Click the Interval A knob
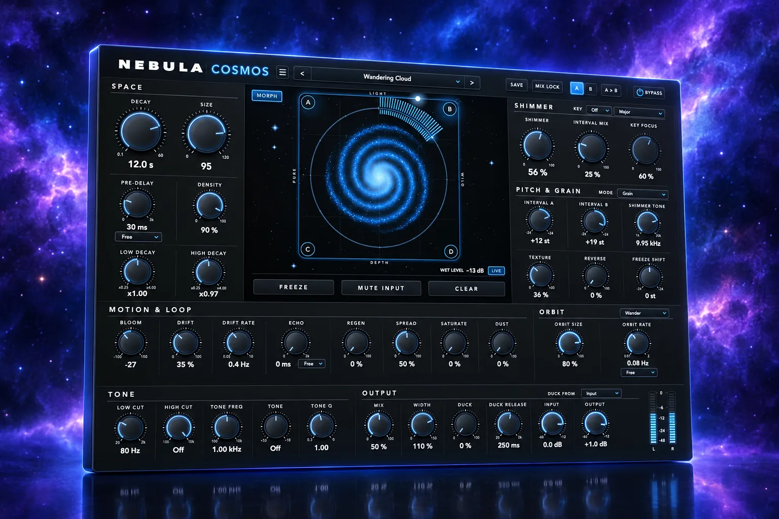This screenshot has height=519, width=779. [539, 219]
